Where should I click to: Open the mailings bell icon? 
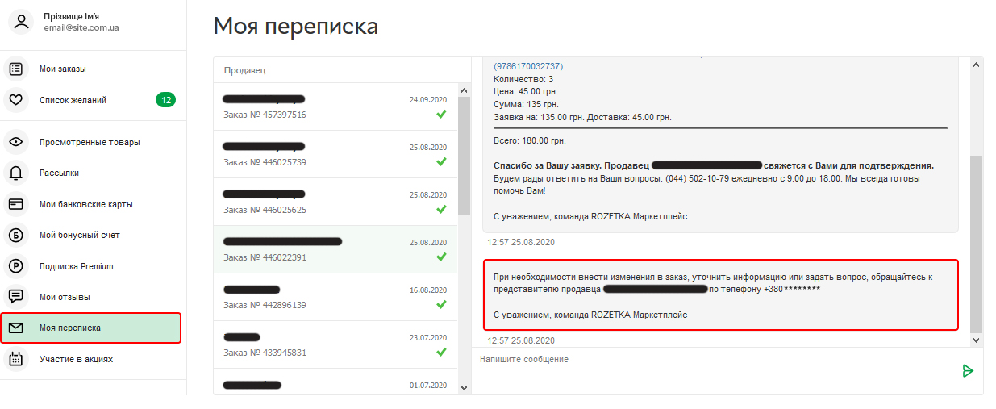coord(15,173)
